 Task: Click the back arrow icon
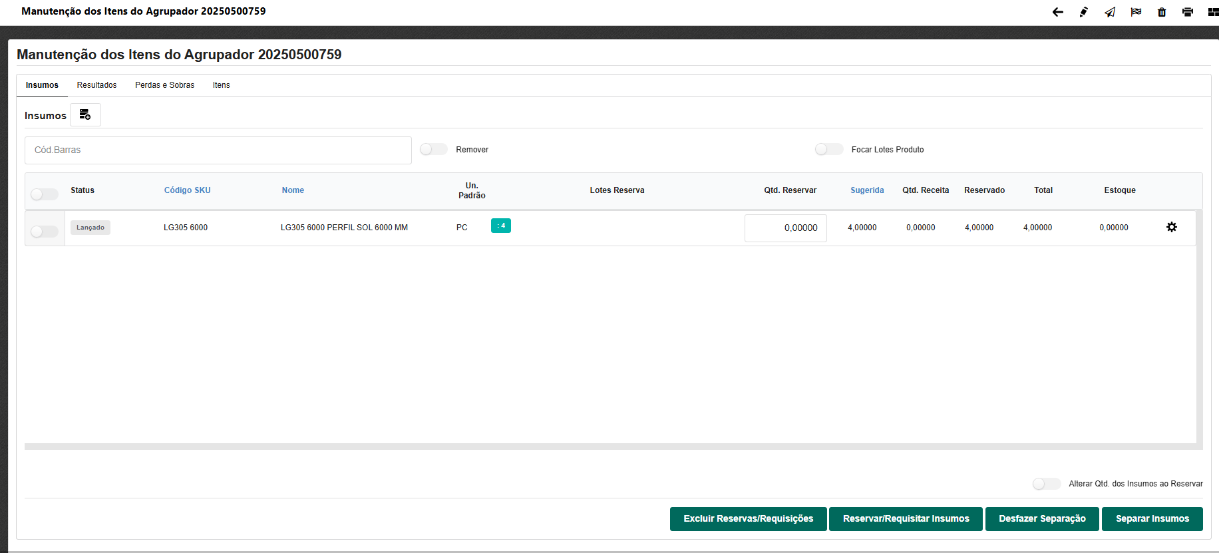[x=1057, y=12]
